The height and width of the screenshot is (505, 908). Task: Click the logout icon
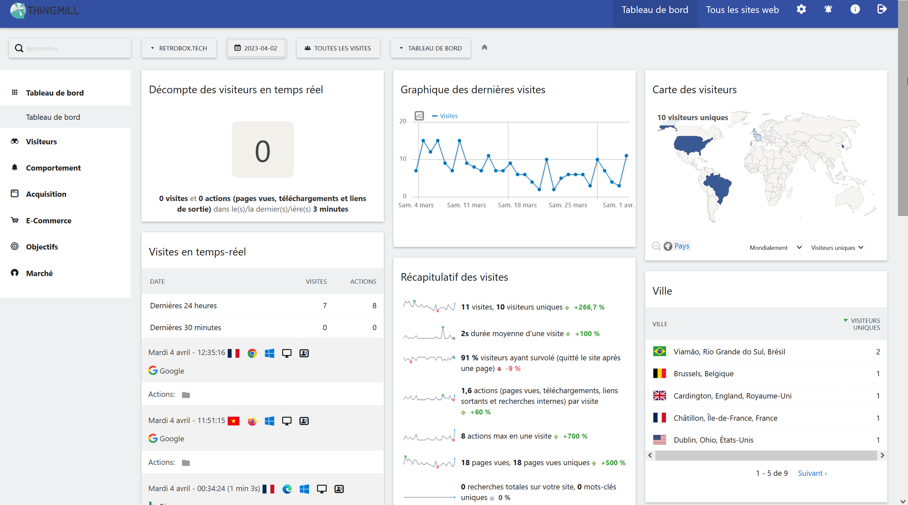coord(881,10)
